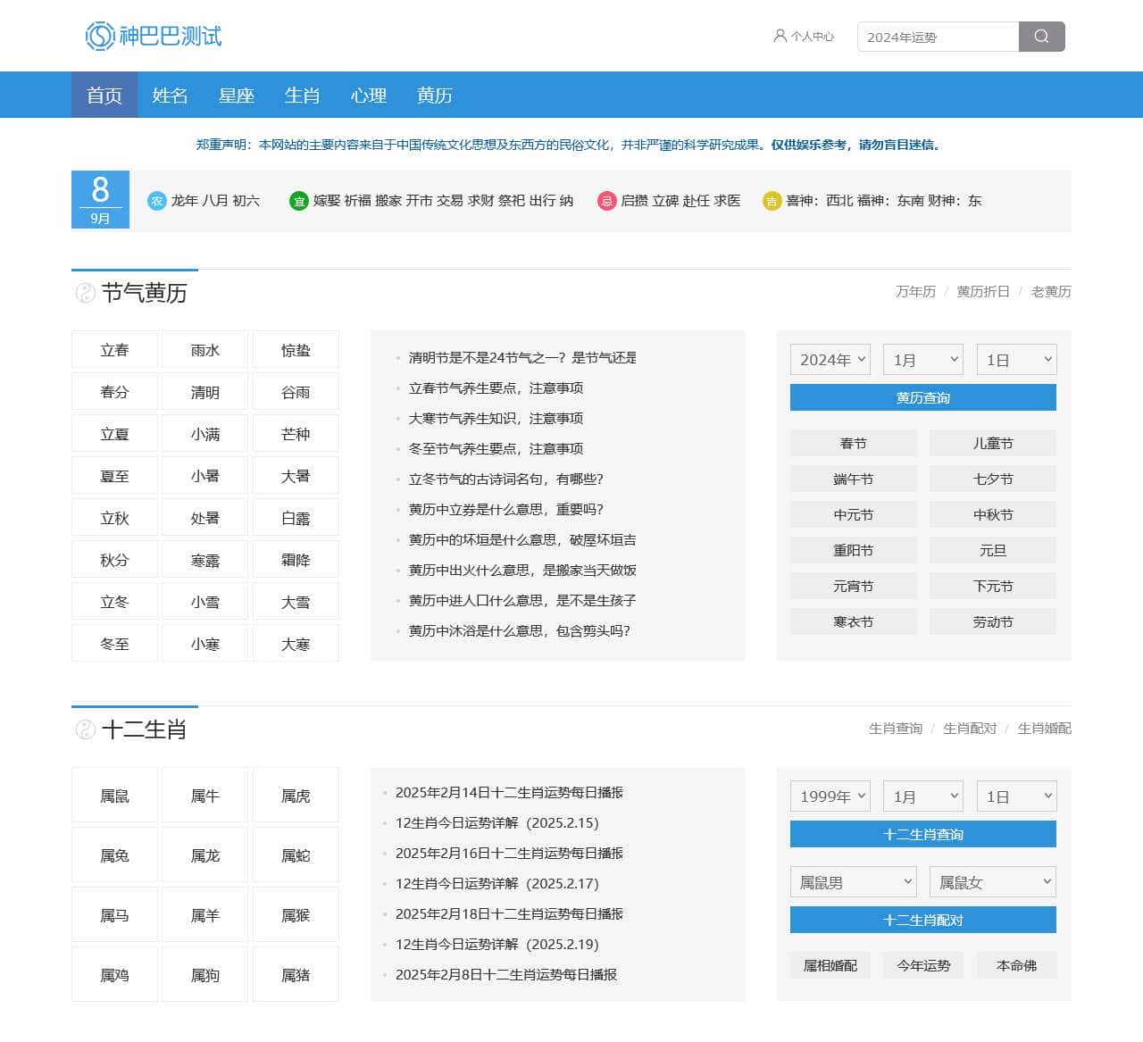Expand the 黄历 month dropdown above 黄历查询

point(922,359)
